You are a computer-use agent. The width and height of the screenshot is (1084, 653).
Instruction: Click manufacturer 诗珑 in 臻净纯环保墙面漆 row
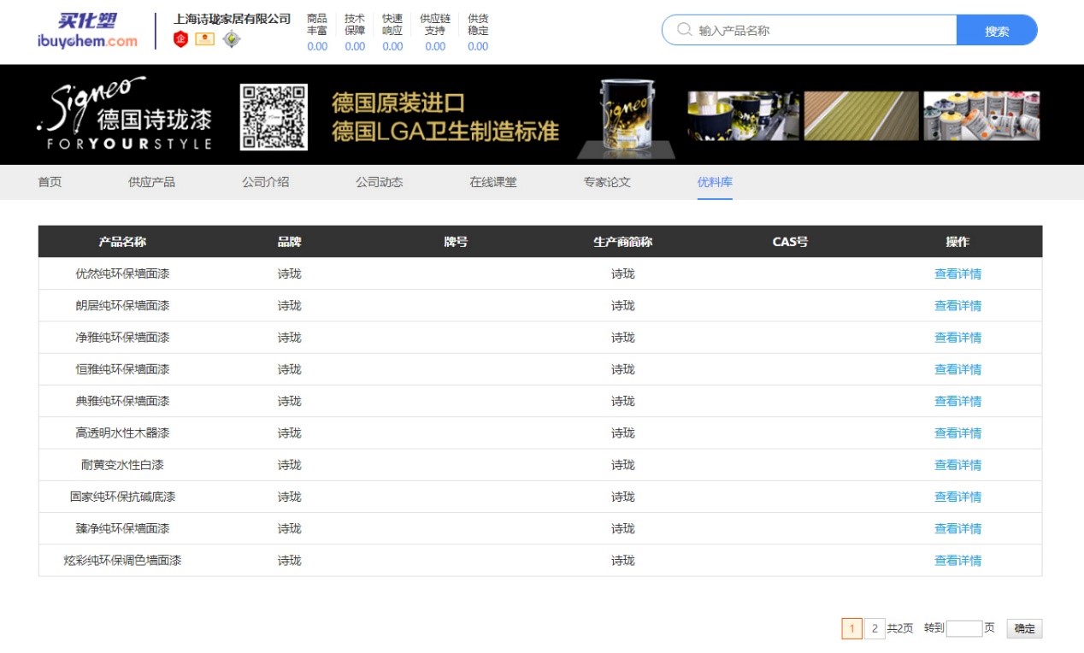tap(622, 529)
